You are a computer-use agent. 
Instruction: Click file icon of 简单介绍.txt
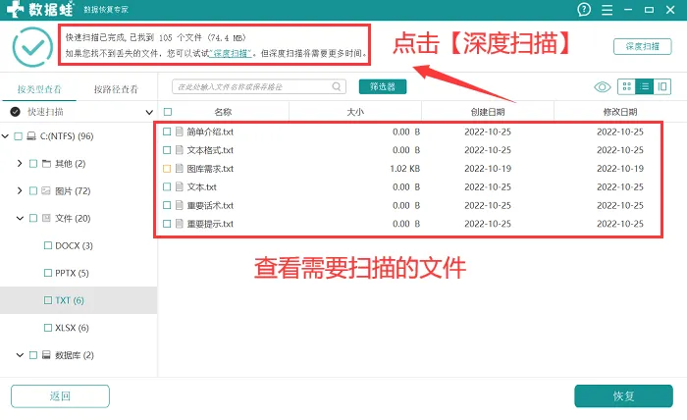click(180, 131)
